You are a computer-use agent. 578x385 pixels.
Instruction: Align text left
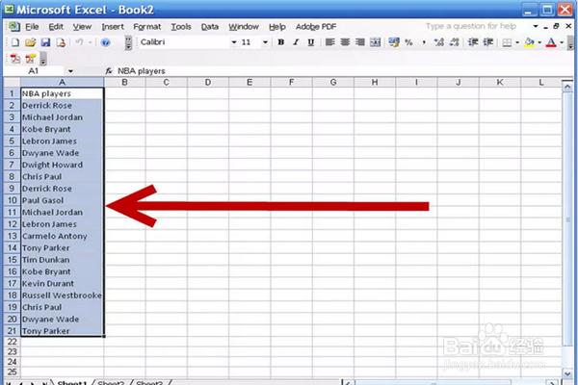[329, 42]
